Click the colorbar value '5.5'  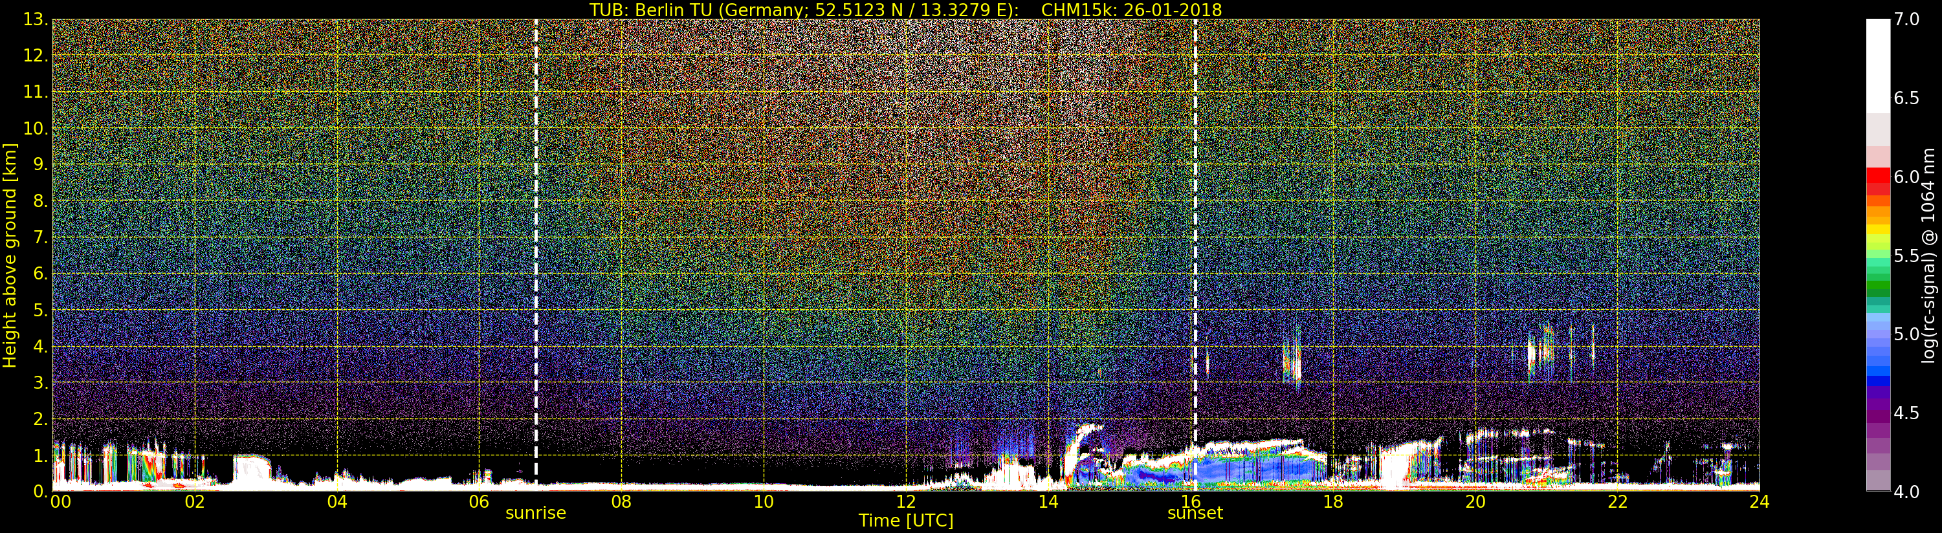1906,256
